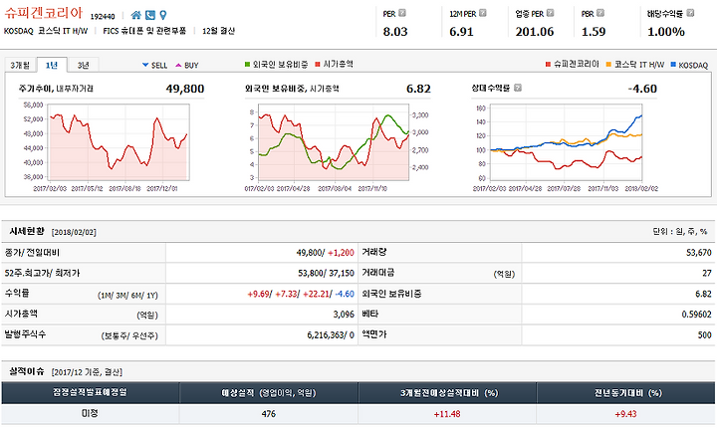717x428 pixels.
Task: Open the help icon next to 업종 PER
Action: tap(550, 13)
